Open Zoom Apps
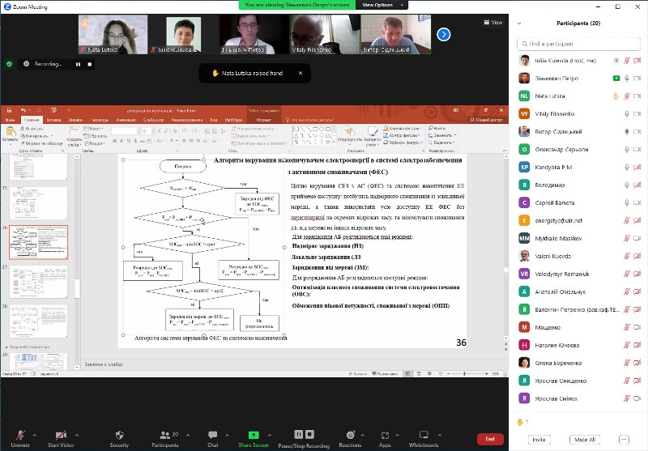 coord(385,439)
